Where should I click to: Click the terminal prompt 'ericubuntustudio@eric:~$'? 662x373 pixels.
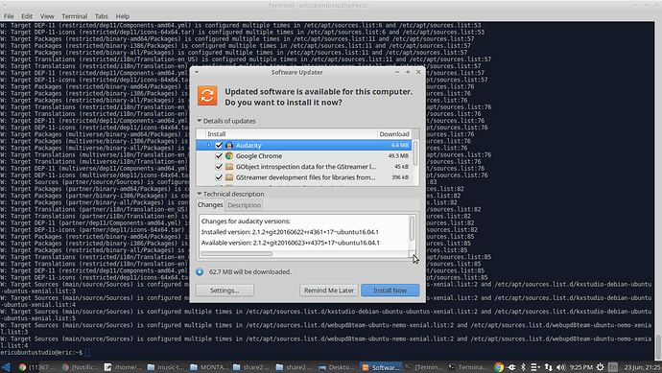click(41, 352)
